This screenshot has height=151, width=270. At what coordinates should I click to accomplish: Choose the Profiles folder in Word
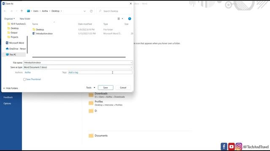point(105,103)
